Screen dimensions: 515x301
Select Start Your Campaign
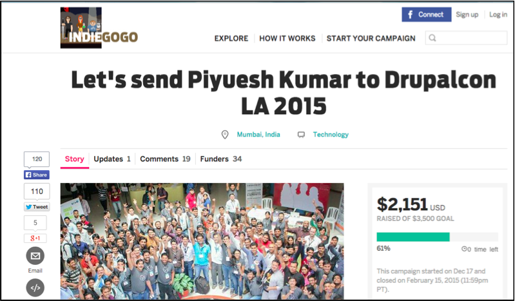point(371,39)
